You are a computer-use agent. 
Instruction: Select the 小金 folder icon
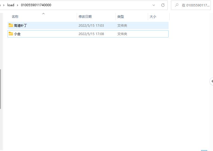[x=11, y=34]
